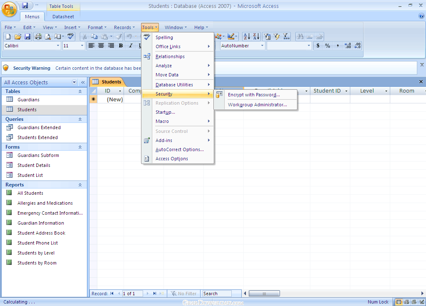426x306 pixels.
Task: Click the Print toolbar icon
Action: coord(38,37)
